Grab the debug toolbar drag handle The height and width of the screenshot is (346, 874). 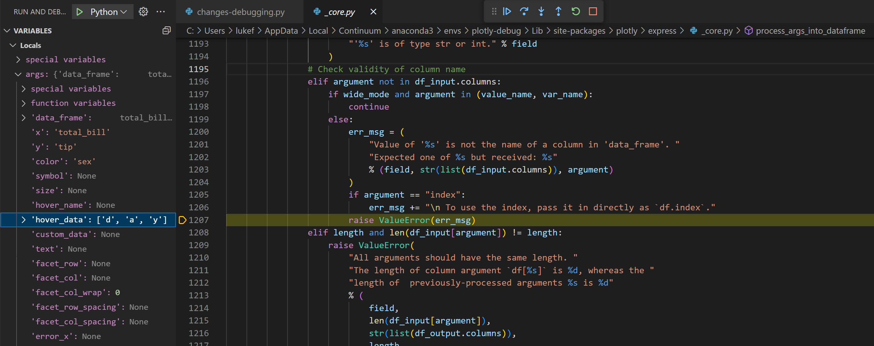[x=494, y=11]
